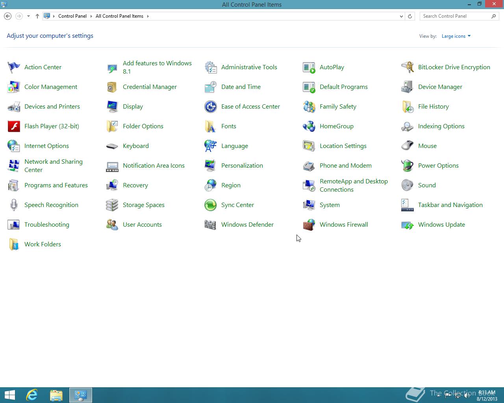Viewport: 504px width, 403px height.
Task: Open the Sync Center green icon
Action: (211, 205)
